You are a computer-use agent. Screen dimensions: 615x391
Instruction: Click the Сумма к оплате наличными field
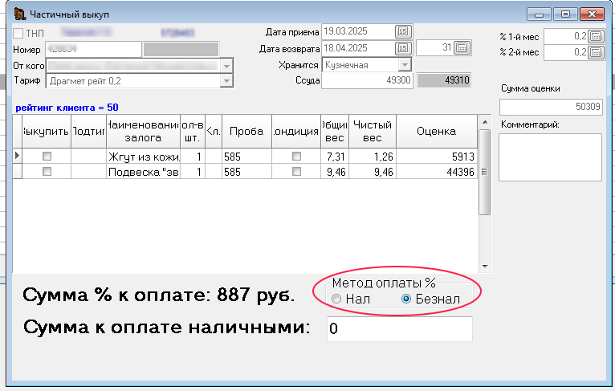tap(400, 328)
